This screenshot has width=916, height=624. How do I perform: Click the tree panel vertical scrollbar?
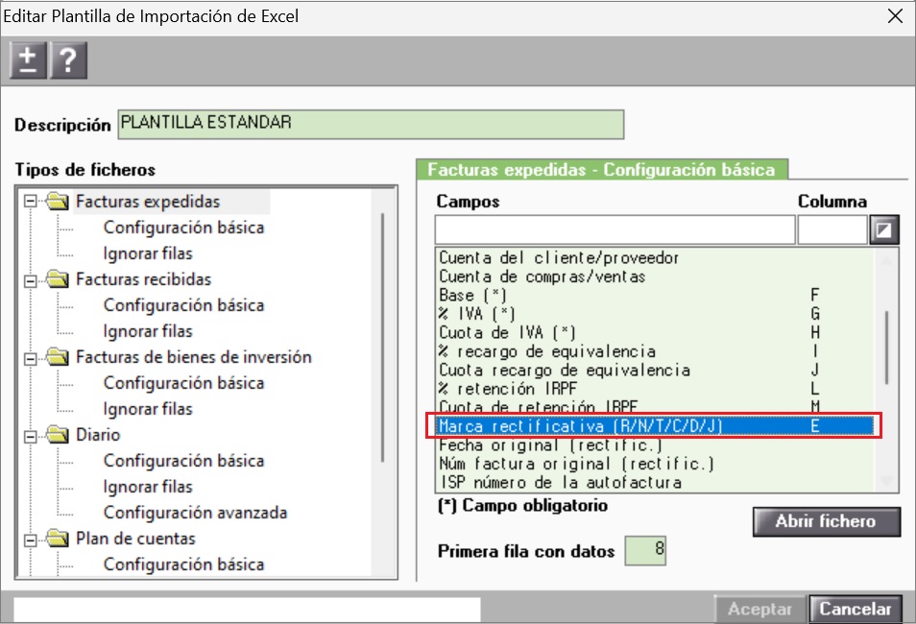[x=383, y=338]
